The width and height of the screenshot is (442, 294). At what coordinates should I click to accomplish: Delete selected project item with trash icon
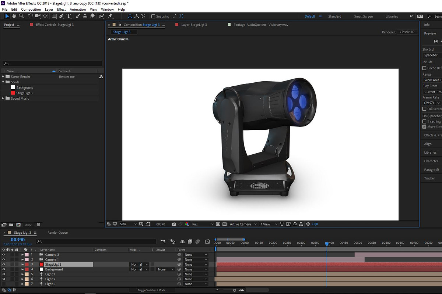point(38,225)
